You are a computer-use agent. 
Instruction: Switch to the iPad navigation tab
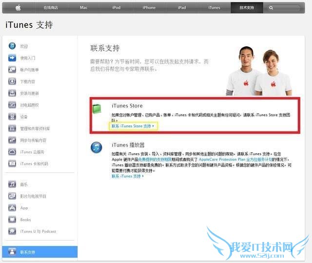point(182,8)
